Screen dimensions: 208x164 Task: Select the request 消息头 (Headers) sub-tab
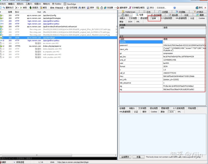pos(122,18)
